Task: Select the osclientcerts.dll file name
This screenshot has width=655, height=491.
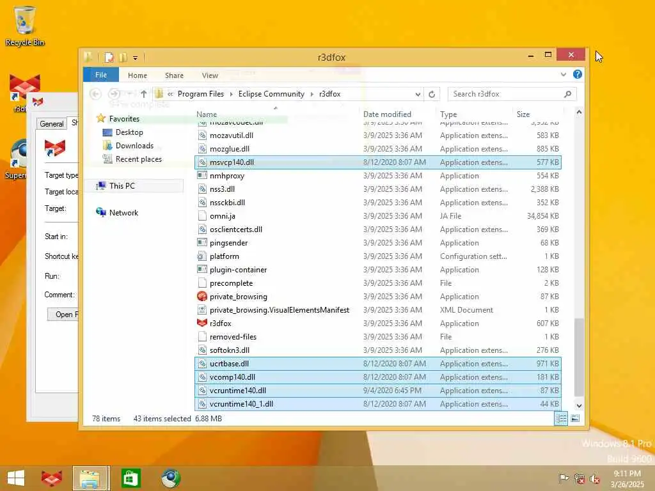Action: pos(236,230)
